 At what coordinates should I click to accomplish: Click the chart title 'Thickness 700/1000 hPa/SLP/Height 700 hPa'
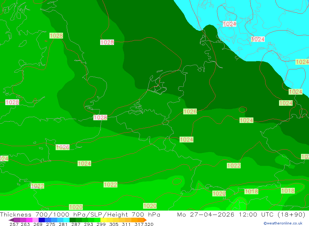click(80, 214)
